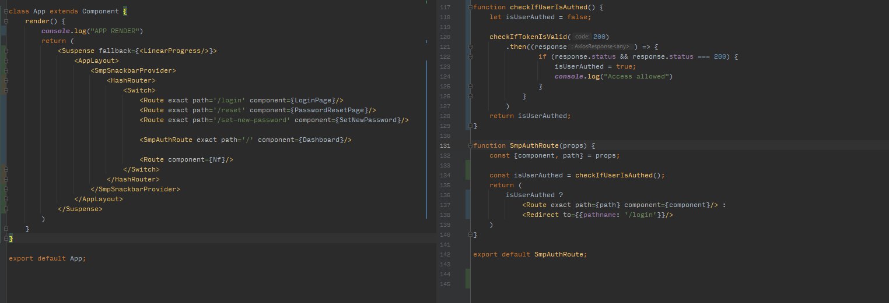Click the closing /HashRouter tag
Screen dimensions: 889x303
[x=133, y=179]
